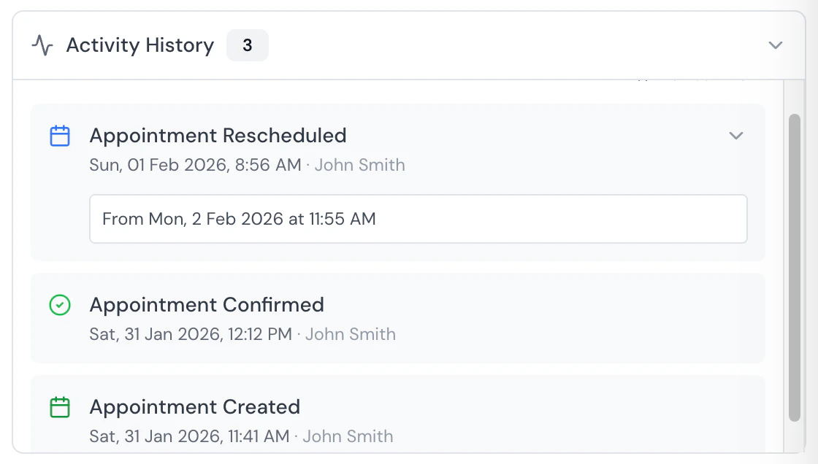
Task: Click John Smith on the Appointment Rescheduled entry
Action: [359, 165]
